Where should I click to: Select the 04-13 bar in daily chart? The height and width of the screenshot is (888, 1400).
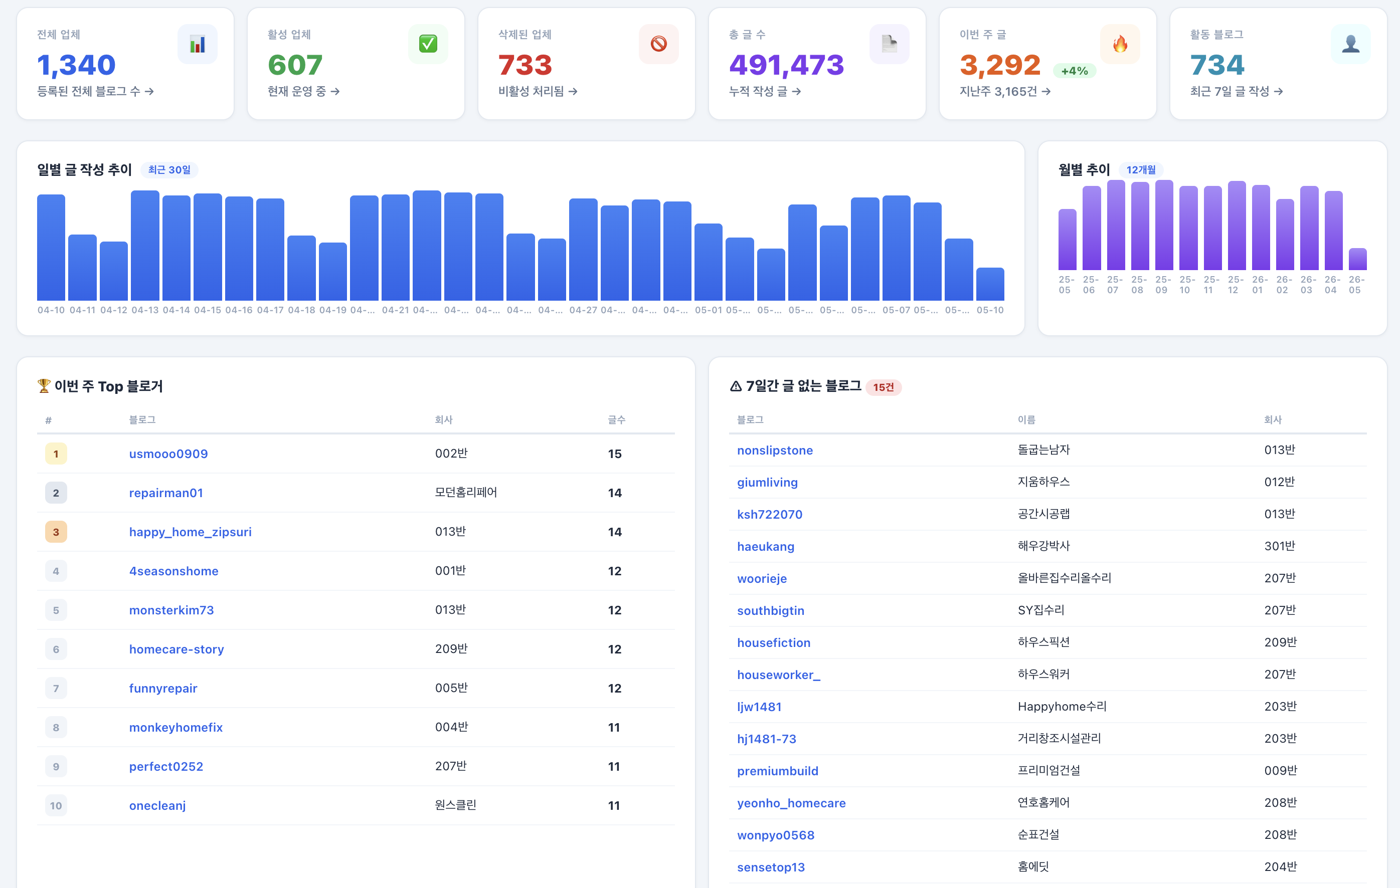145,245
